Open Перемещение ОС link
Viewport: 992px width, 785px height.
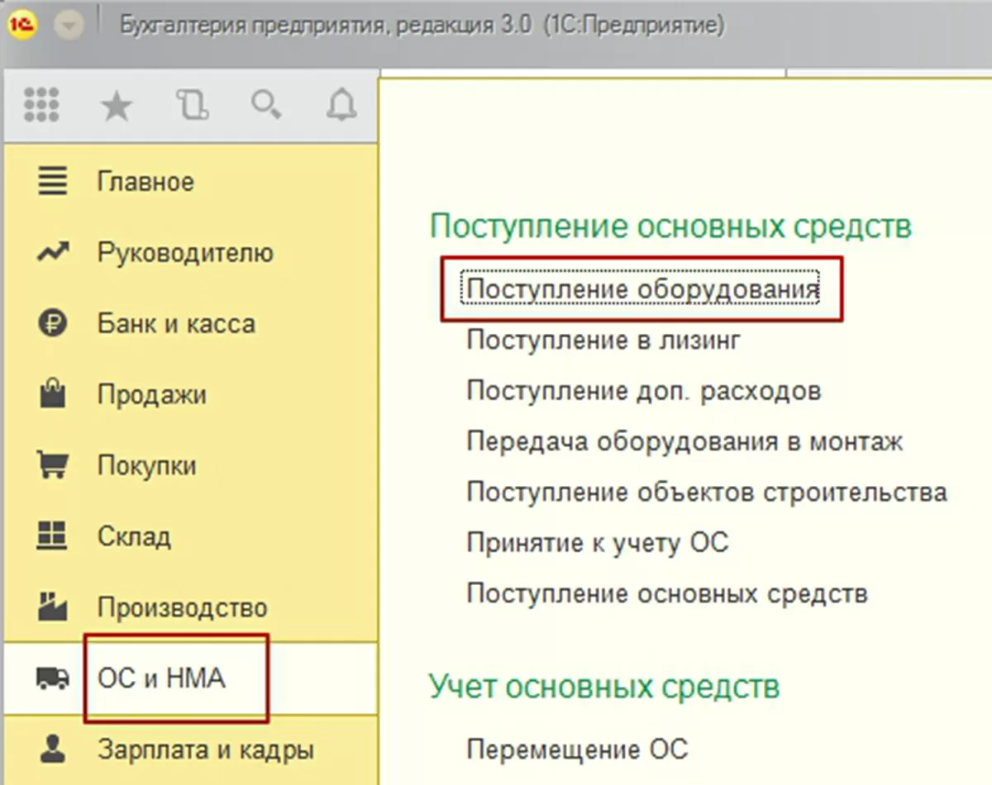(x=577, y=749)
